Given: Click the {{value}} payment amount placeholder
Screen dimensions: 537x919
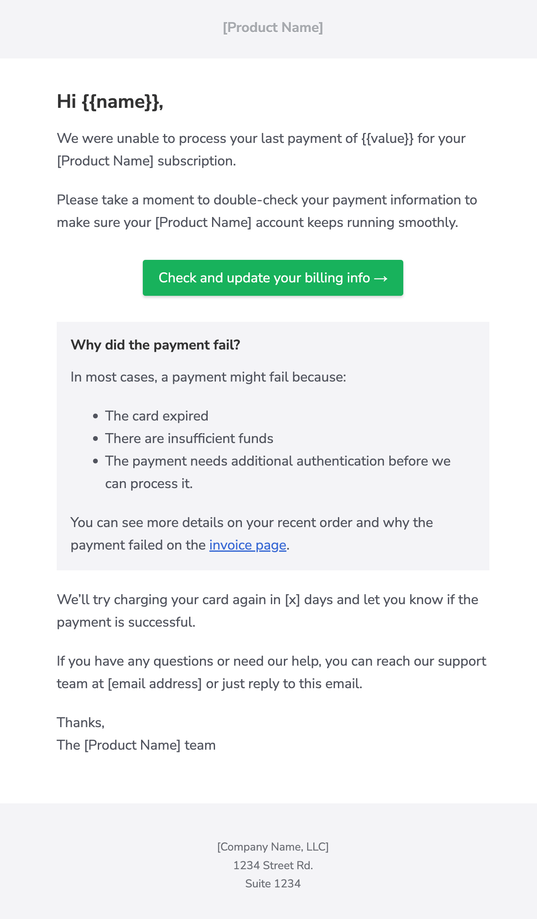Looking at the screenshot, I should [387, 139].
